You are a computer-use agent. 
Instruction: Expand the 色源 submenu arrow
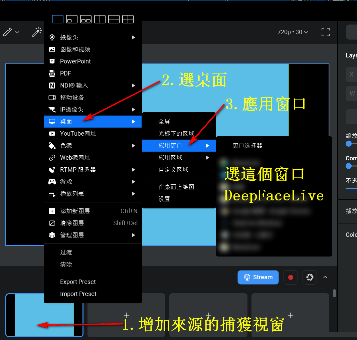(134, 146)
